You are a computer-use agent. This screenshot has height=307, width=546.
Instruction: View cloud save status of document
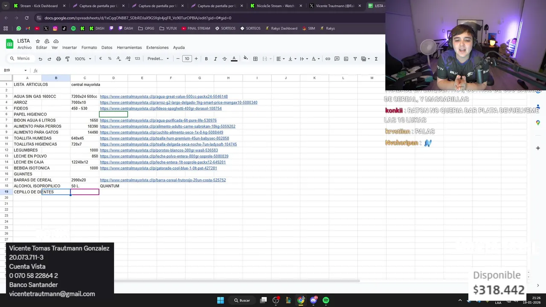pos(55,41)
